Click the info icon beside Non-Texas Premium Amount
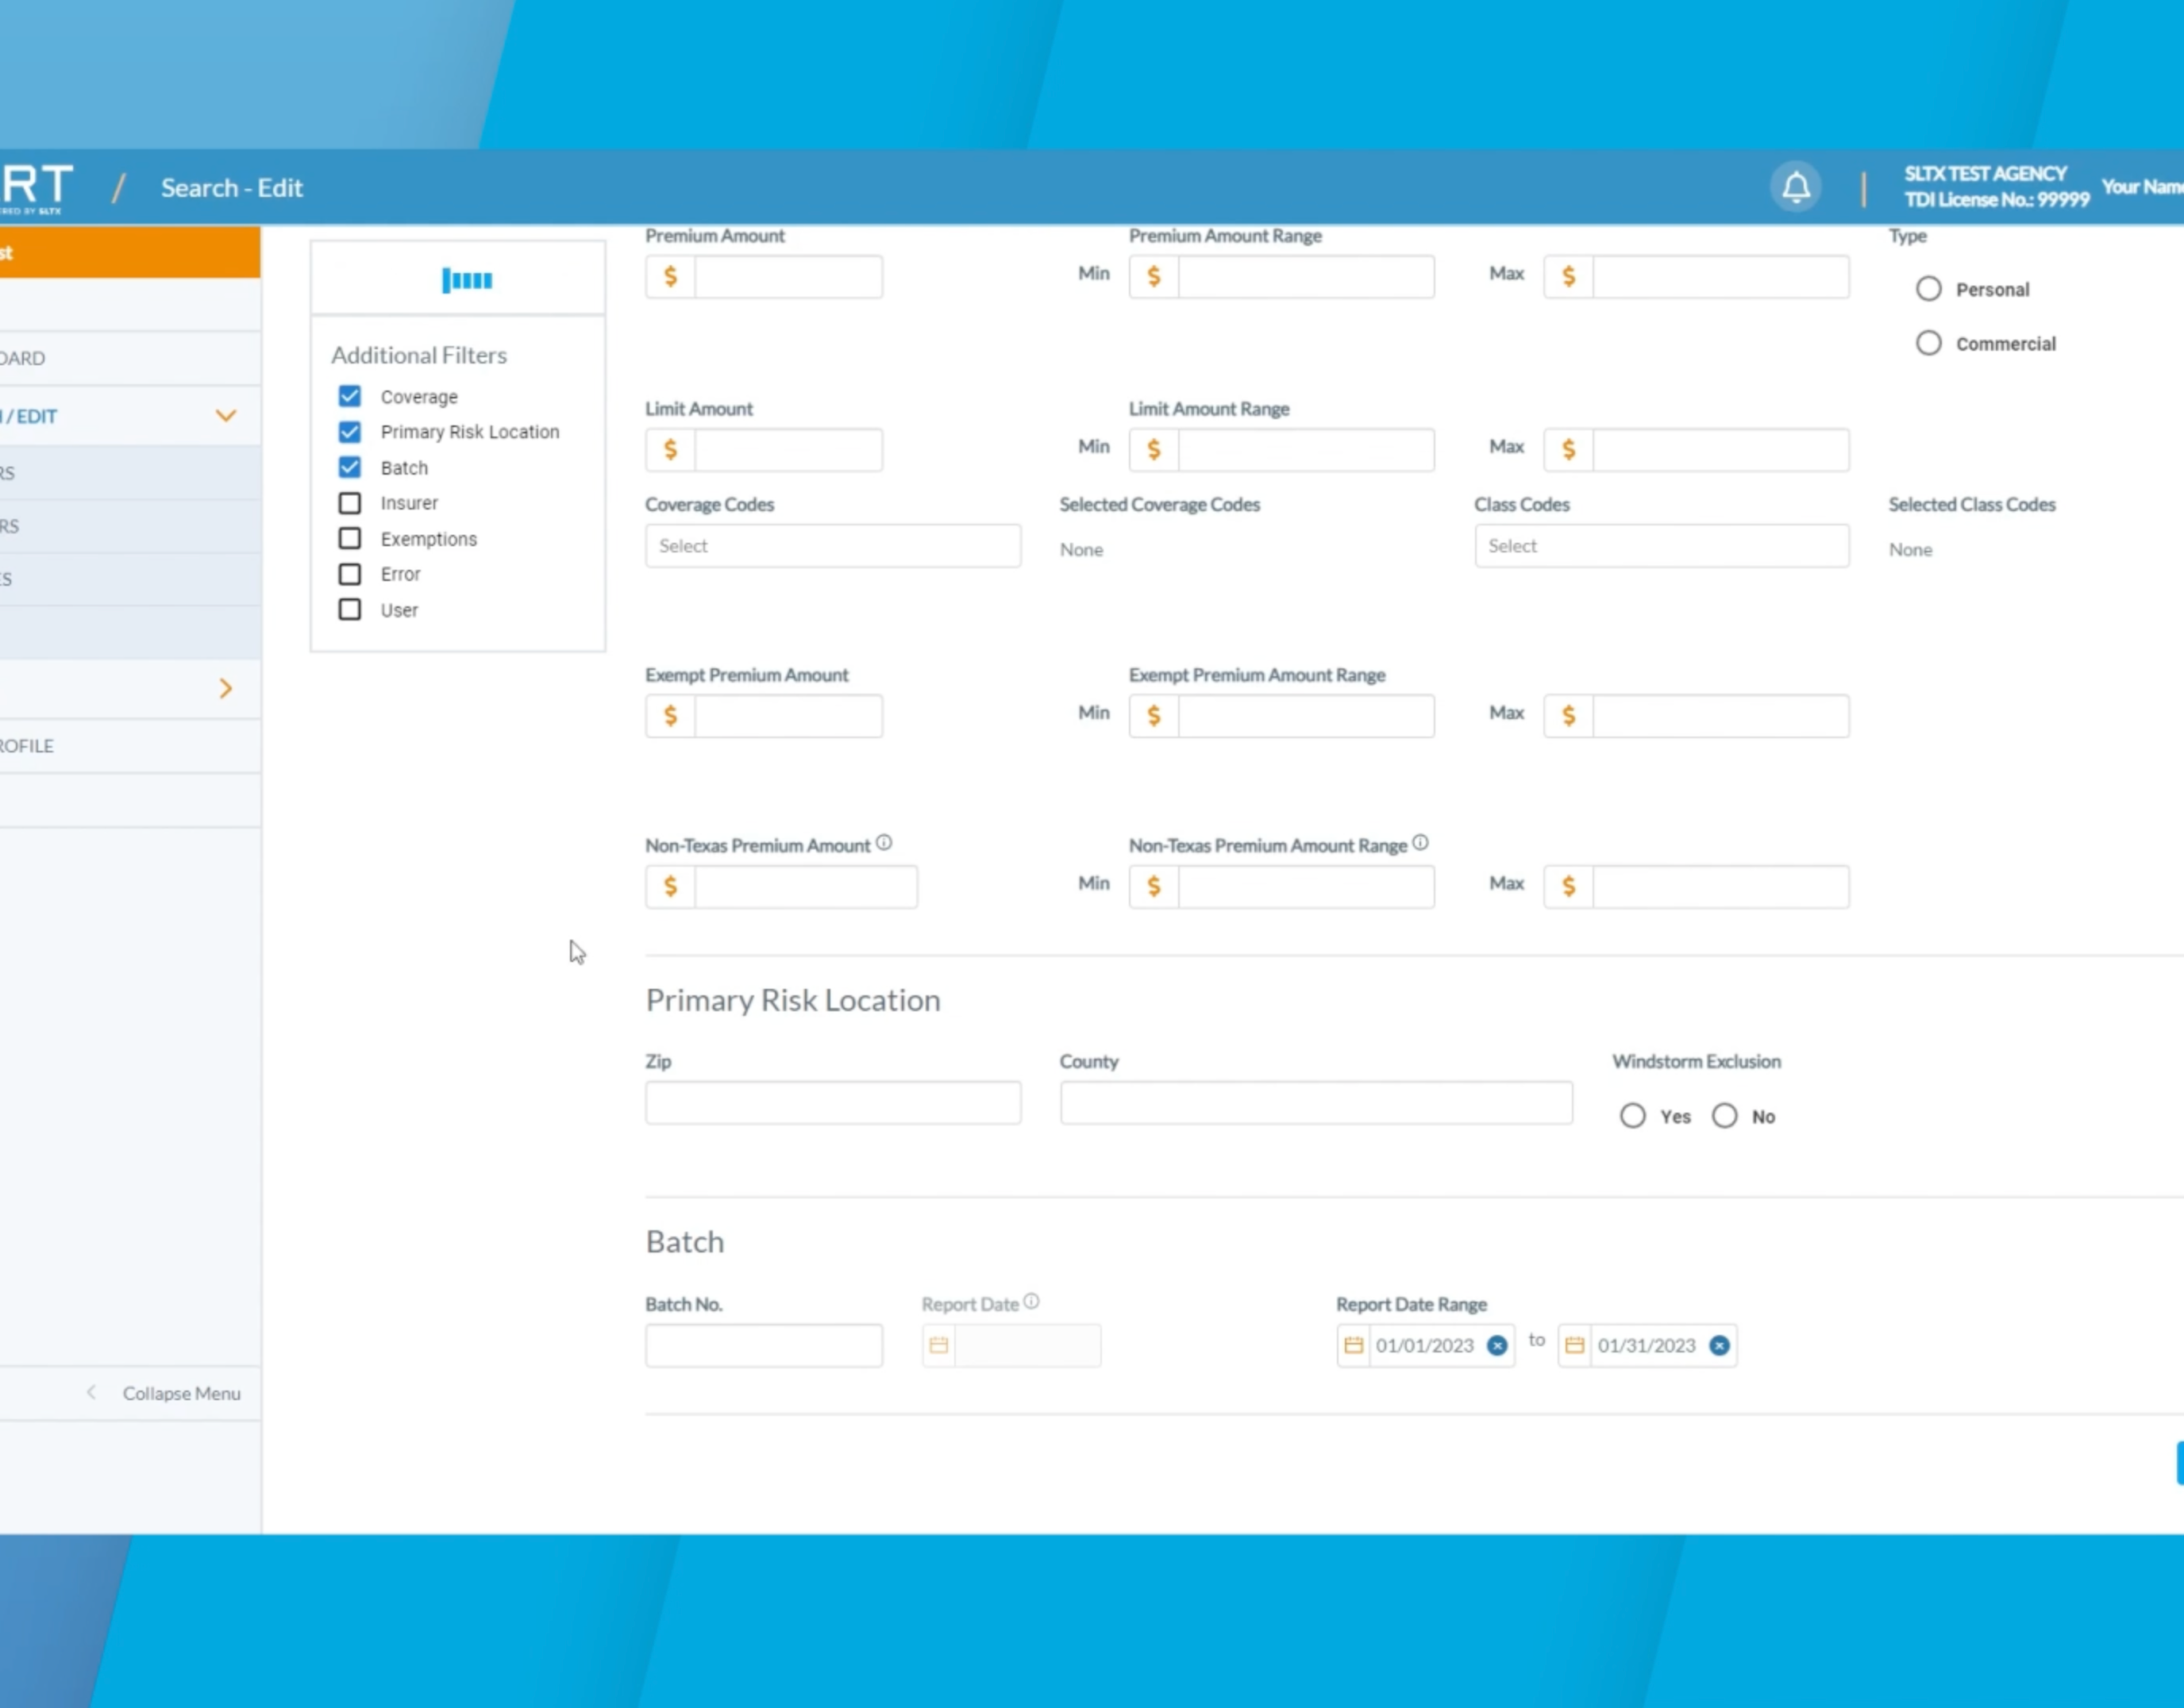This screenshot has width=2184, height=1708. [x=884, y=843]
